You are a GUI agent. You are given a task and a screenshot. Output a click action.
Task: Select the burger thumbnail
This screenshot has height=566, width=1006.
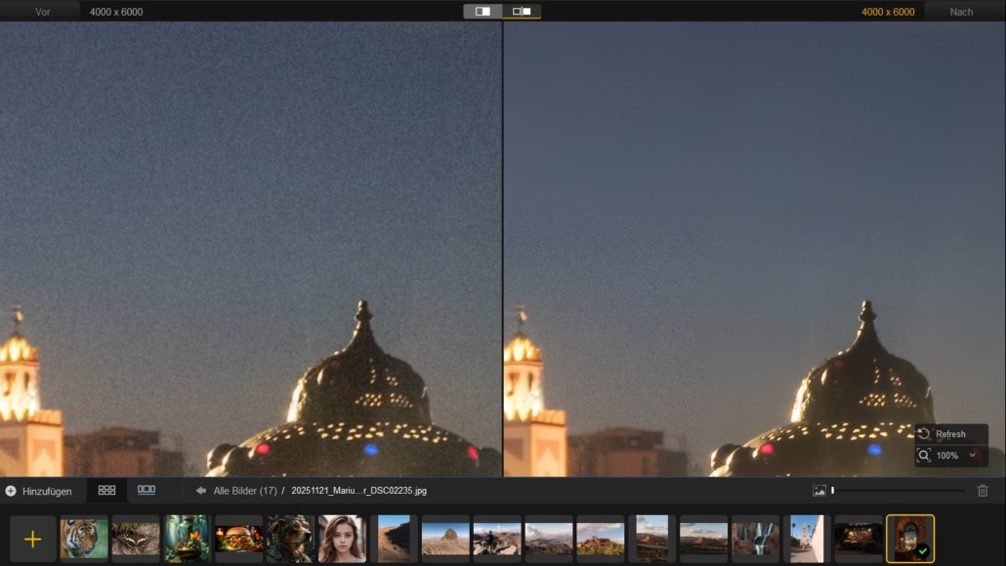point(239,539)
